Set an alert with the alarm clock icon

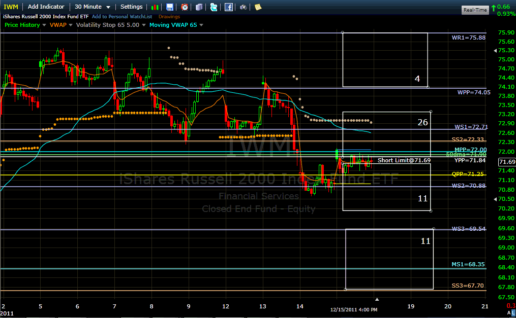tap(185, 7)
